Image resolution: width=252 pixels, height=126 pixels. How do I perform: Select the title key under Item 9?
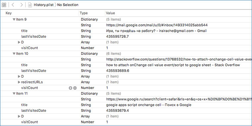(24, 31)
